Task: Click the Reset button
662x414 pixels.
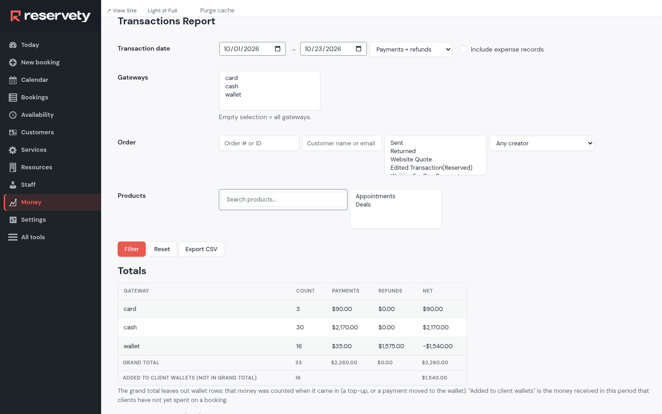Action: coord(162,249)
